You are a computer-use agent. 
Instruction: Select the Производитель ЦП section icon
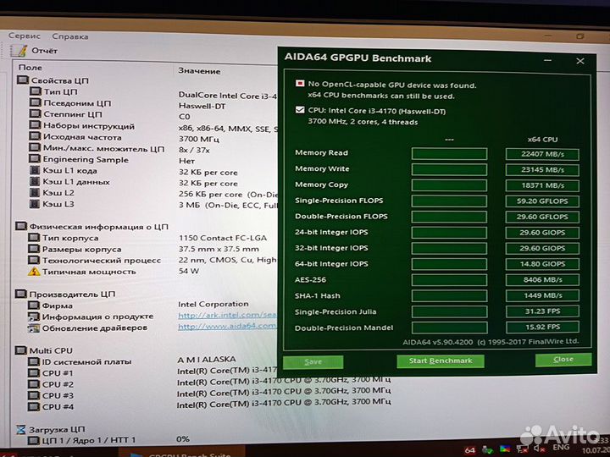[x=21, y=294]
